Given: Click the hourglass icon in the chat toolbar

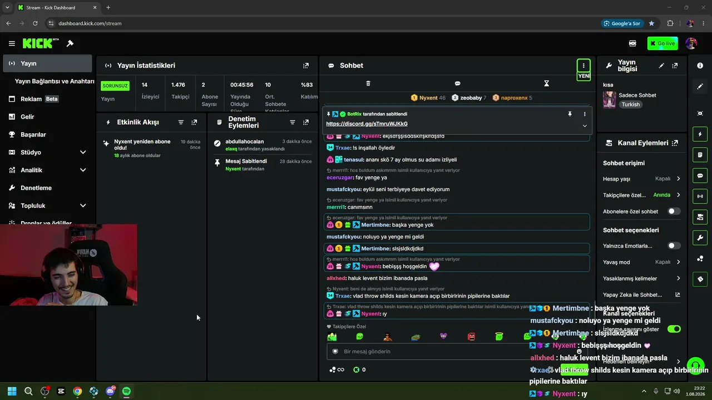Looking at the screenshot, I should [546, 83].
